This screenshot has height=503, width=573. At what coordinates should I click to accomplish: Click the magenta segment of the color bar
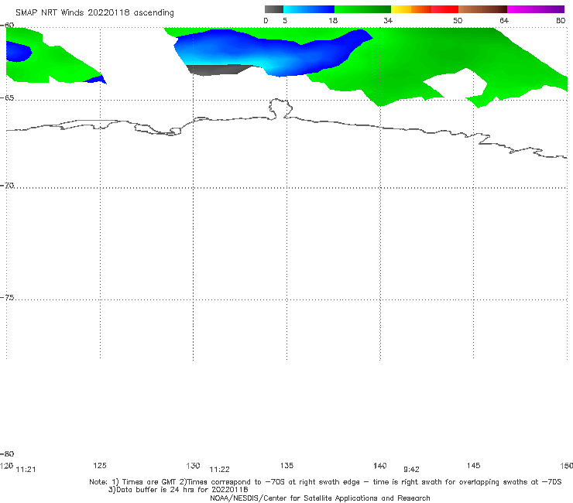tap(536, 9)
